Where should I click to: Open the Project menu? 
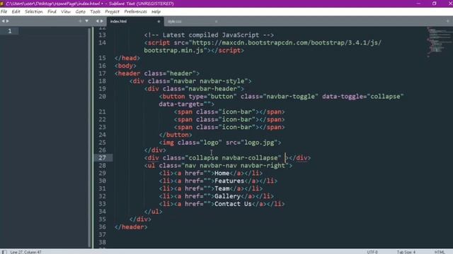point(112,11)
